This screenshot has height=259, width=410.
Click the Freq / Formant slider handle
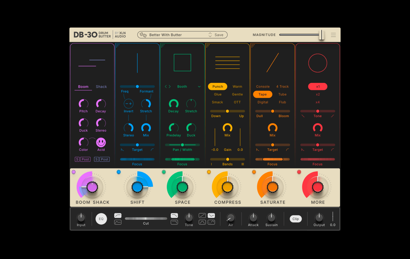coord(137,86)
